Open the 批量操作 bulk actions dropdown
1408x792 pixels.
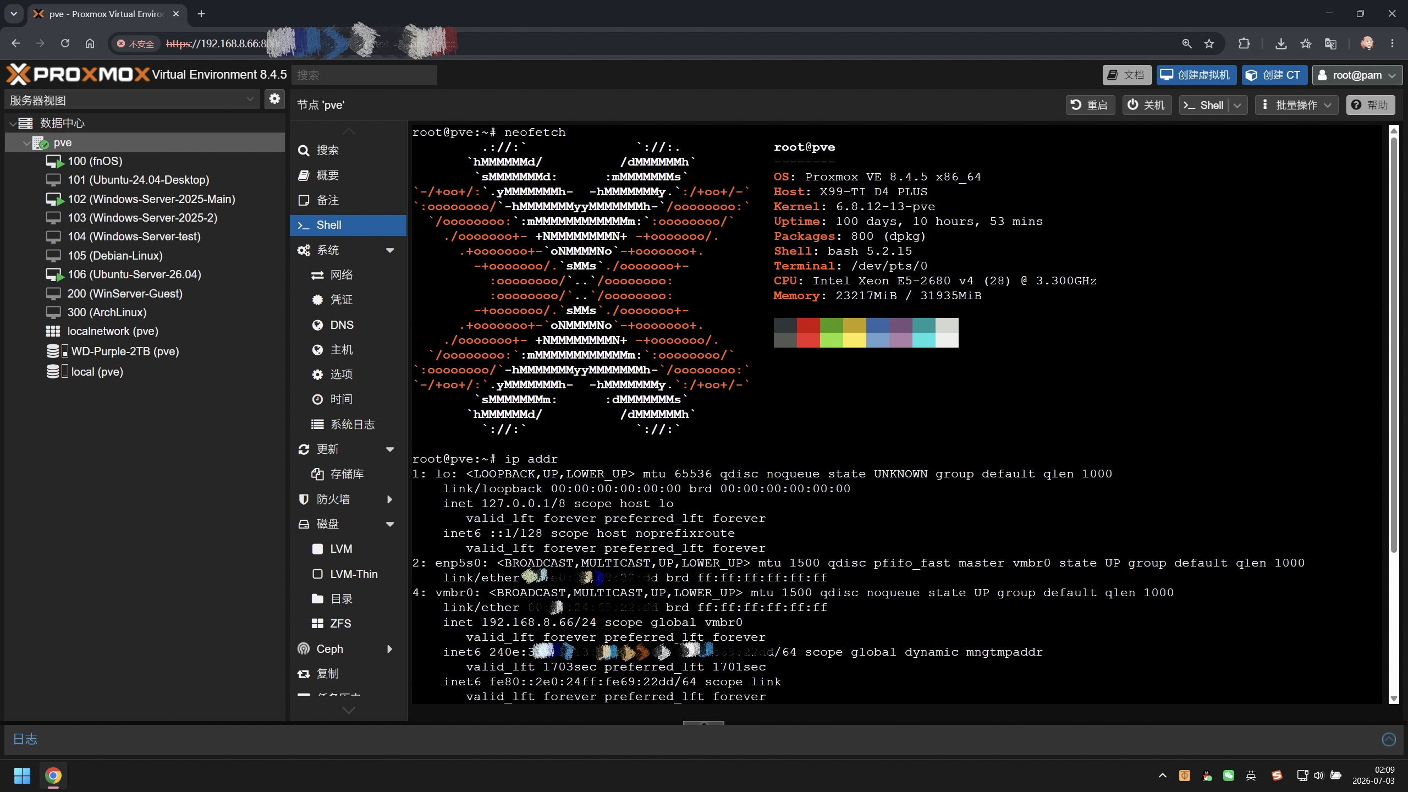tap(1296, 105)
